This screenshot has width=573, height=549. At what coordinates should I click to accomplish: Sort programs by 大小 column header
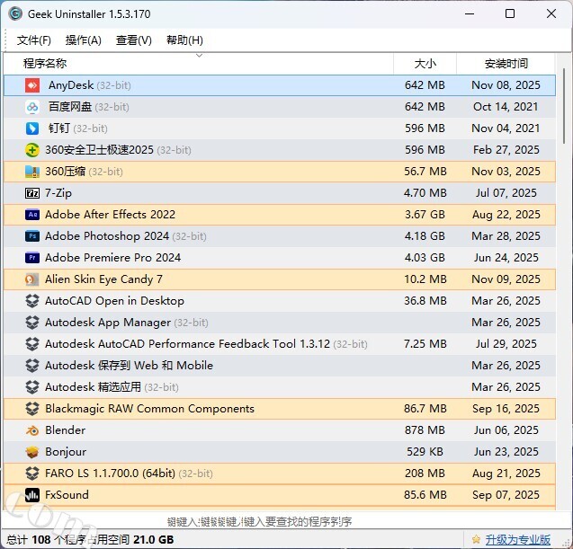425,64
